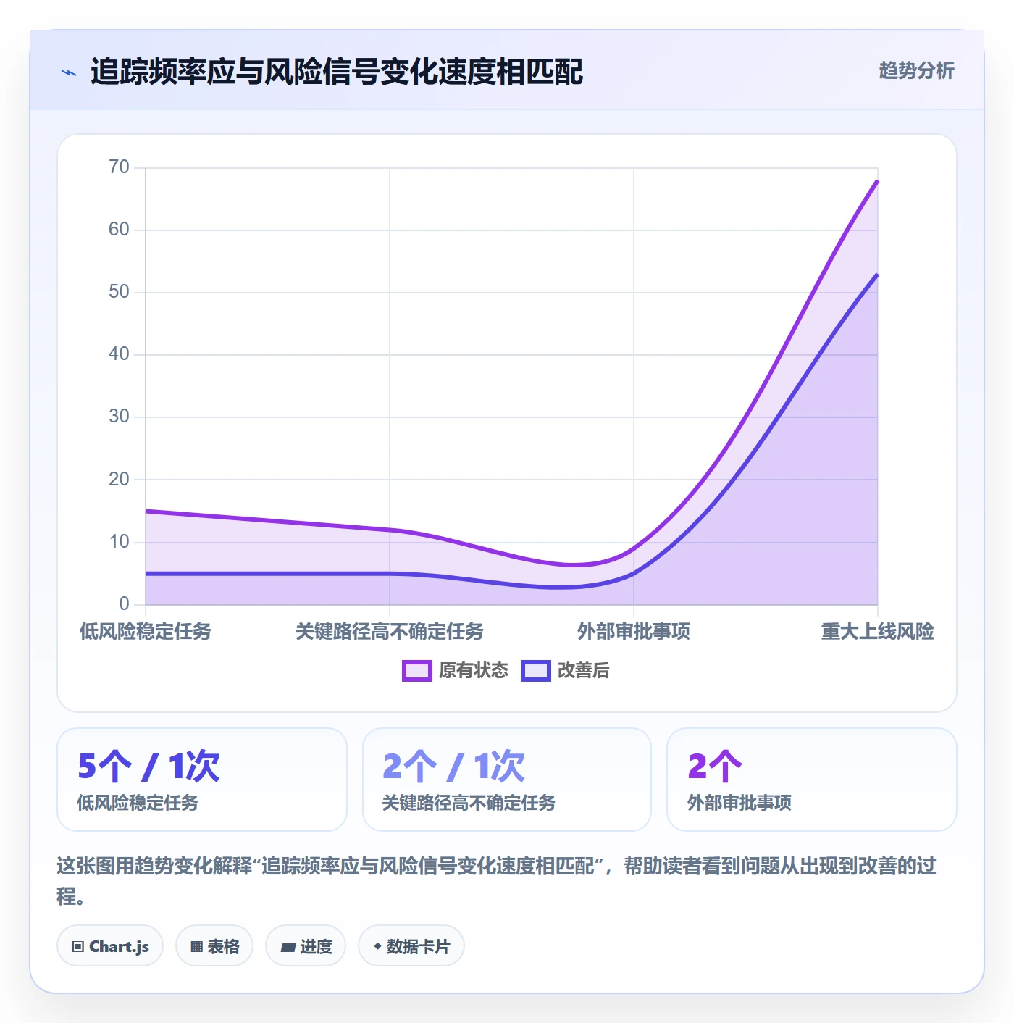Click the 外部审批事项 x-axis label
This screenshot has height=1023, width=1014.
point(634,632)
